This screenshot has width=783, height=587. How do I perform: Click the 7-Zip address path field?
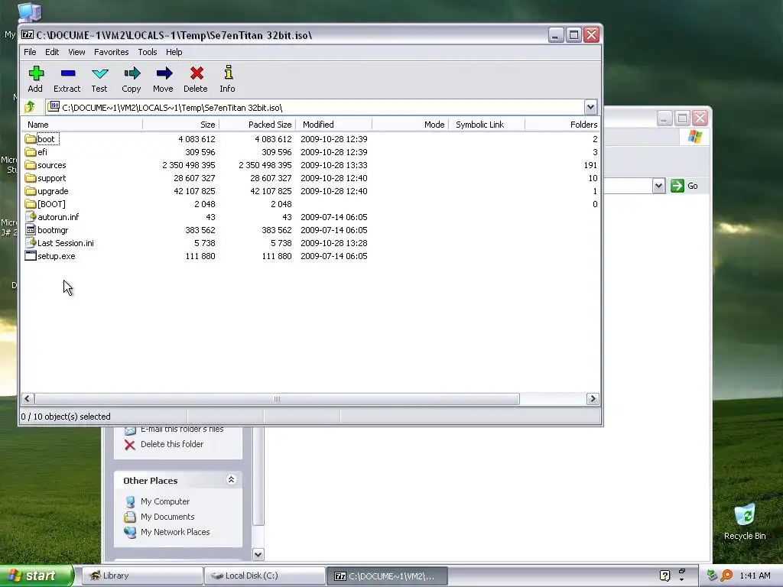click(314, 107)
